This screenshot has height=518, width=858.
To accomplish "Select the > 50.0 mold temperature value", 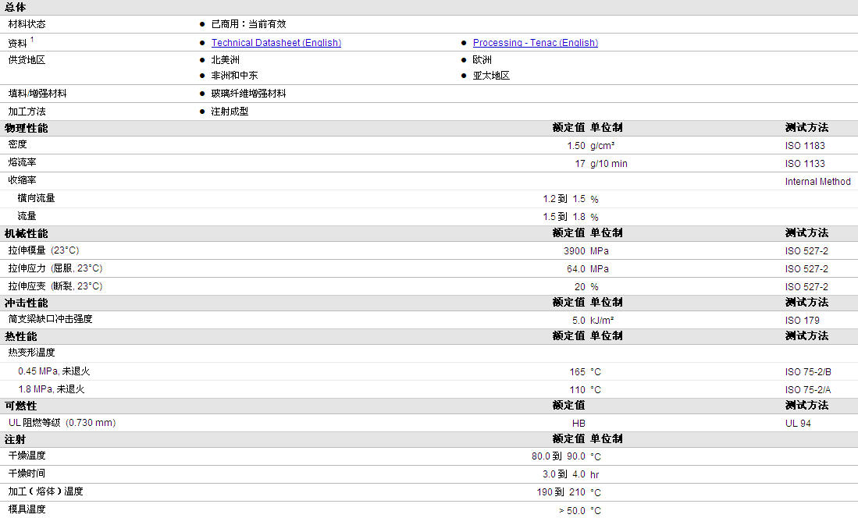I will (571, 511).
